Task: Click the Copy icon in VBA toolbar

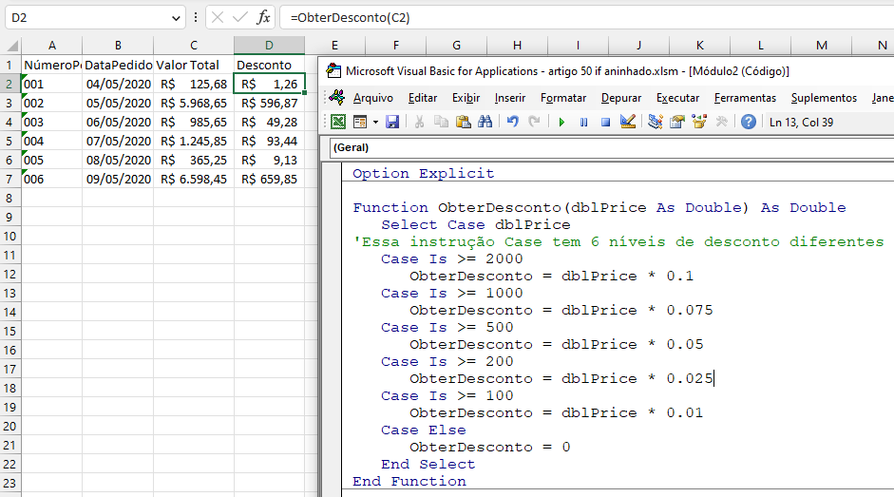Action: tap(441, 122)
